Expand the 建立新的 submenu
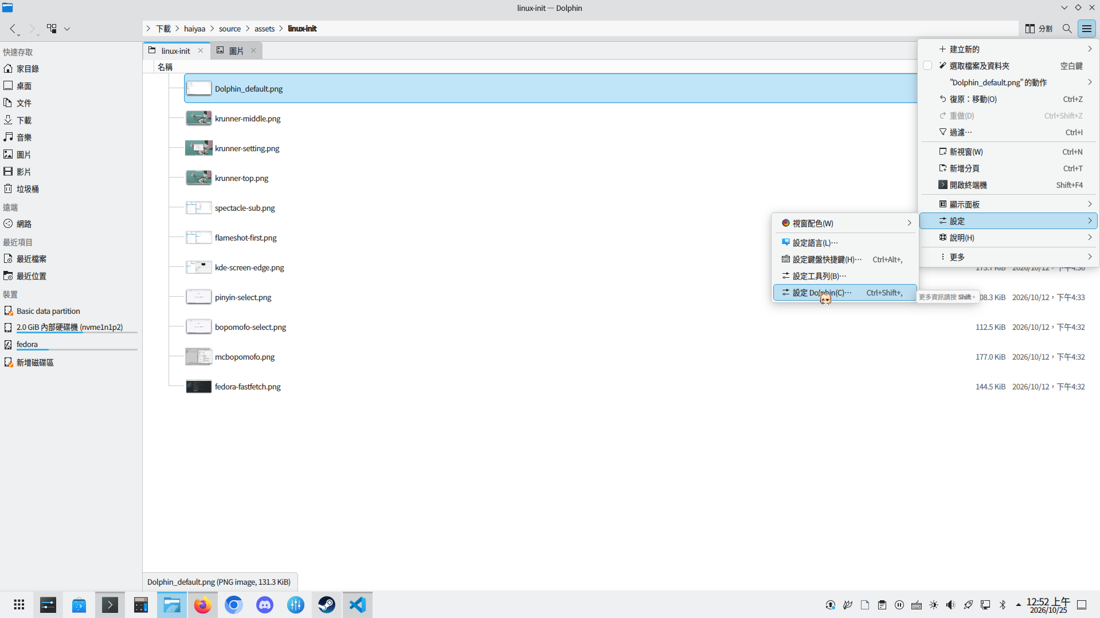The height and width of the screenshot is (618, 1100). tap(1008, 49)
